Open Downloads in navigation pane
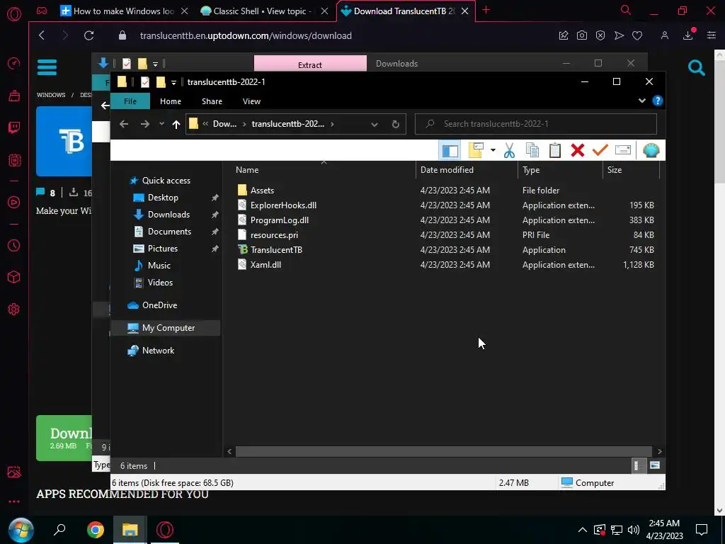 [169, 215]
